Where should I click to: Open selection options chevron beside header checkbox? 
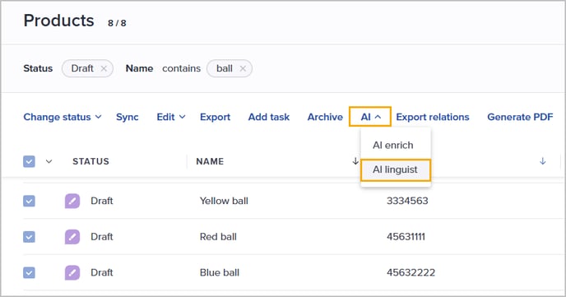[x=49, y=161]
